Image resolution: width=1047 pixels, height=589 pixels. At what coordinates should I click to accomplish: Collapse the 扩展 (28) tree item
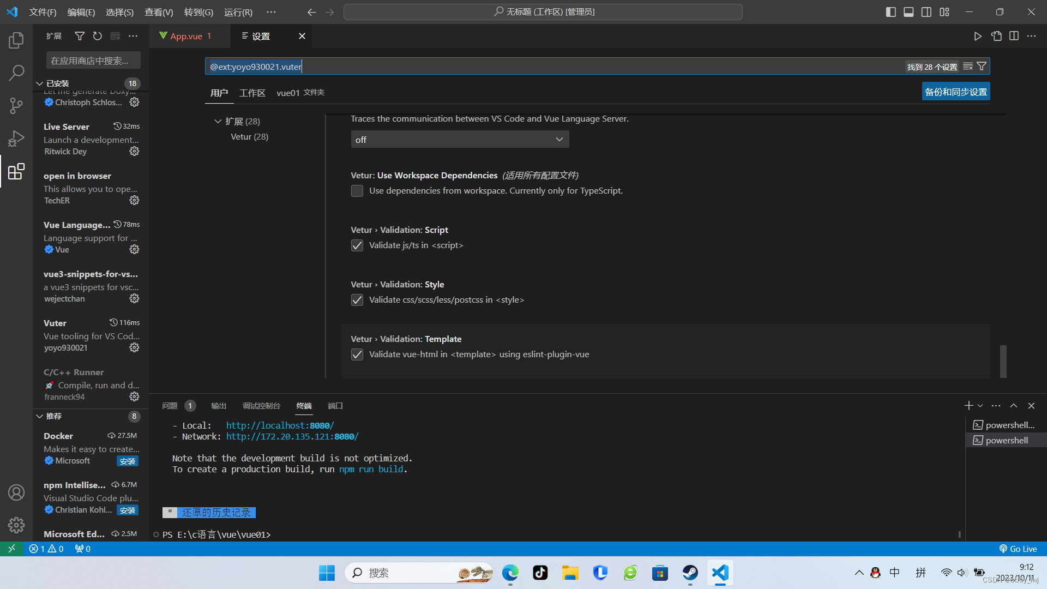[x=218, y=121]
